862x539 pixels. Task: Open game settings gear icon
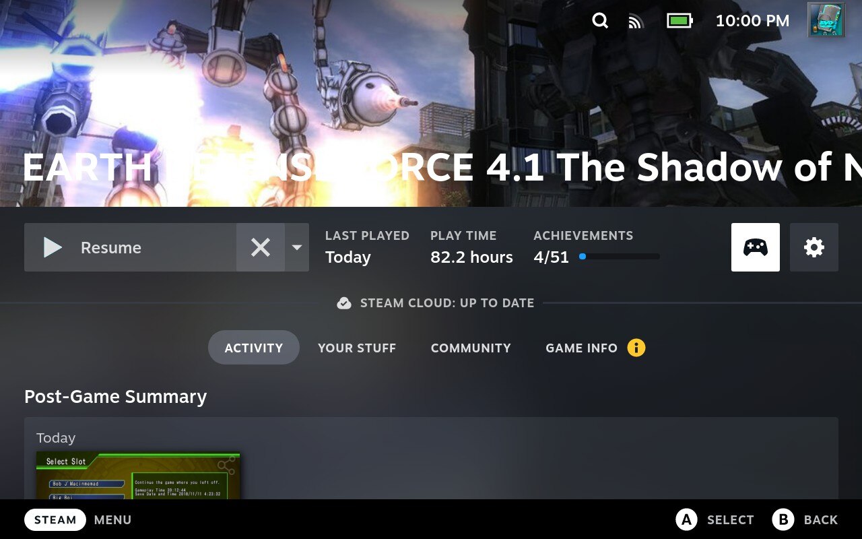[x=814, y=247]
